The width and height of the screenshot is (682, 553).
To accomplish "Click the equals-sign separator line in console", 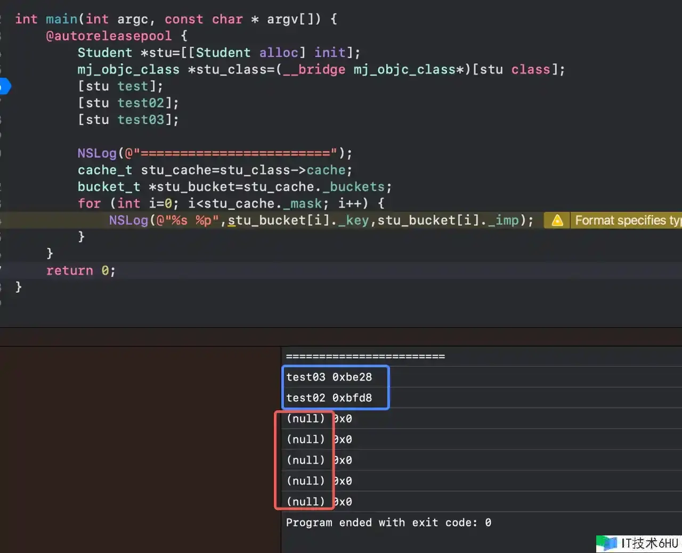I will pyautogui.click(x=365, y=357).
